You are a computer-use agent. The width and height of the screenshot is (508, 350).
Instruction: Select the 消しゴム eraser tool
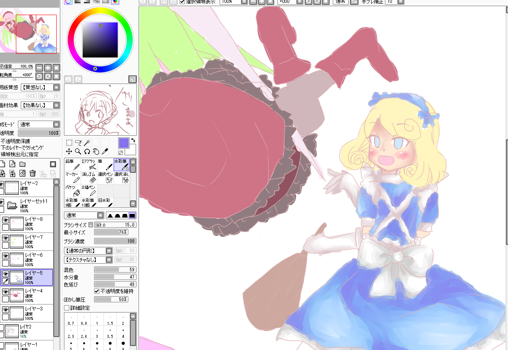pos(89,178)
